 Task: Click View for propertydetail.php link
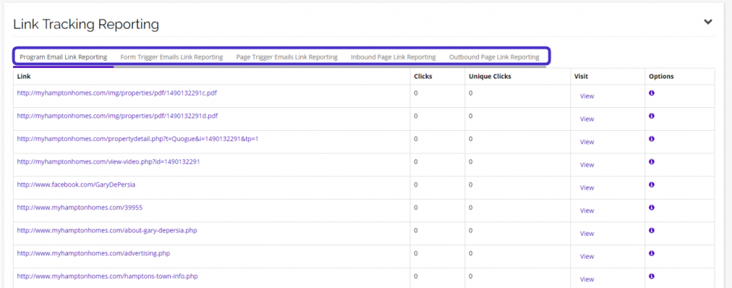587,142
